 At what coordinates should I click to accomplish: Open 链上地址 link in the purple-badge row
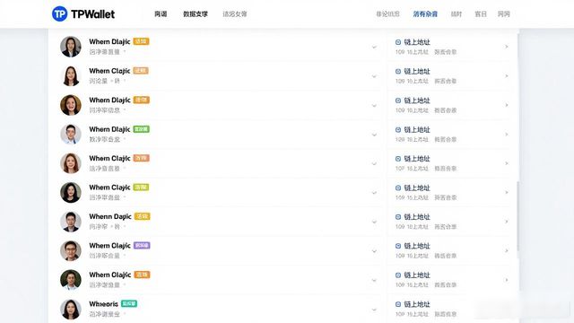click(x=417, y=246)
